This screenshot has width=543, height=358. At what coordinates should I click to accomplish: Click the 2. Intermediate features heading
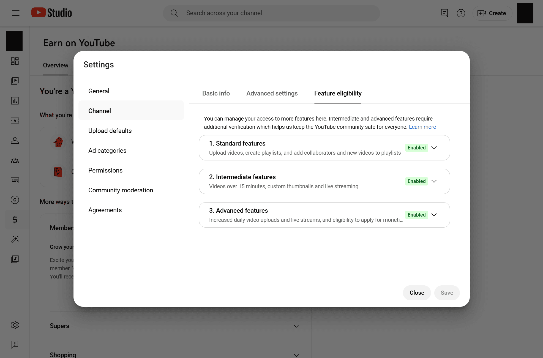click(x=242, y=177)
